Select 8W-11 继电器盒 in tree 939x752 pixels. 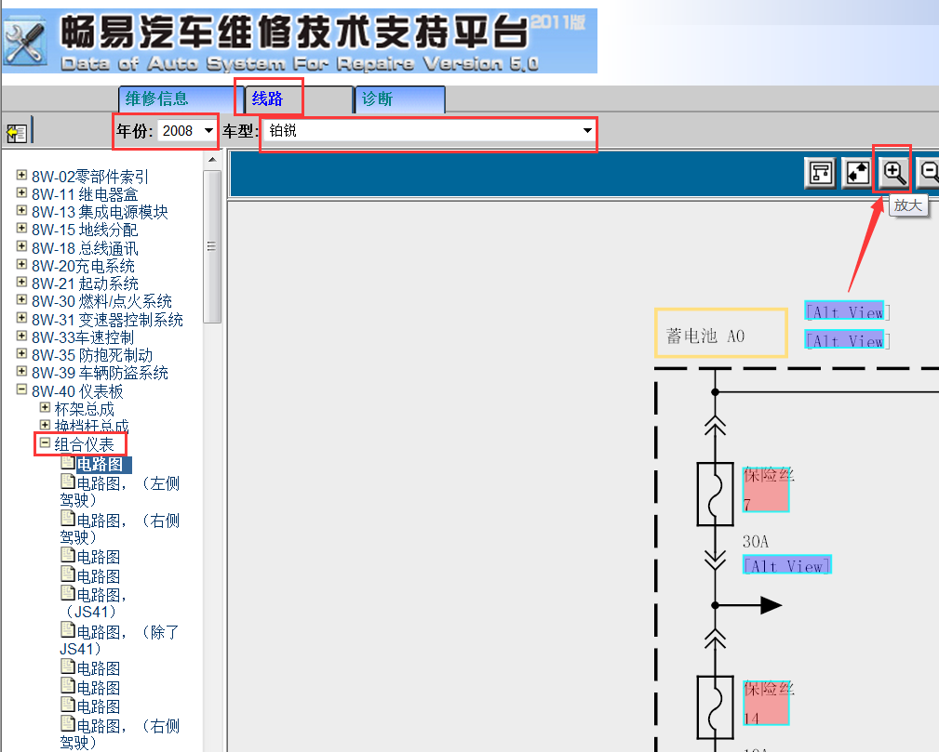coord(85,194)
